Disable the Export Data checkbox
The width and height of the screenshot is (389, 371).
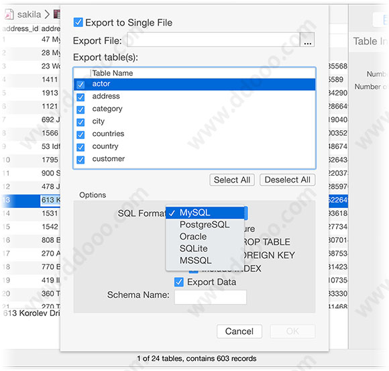coord(179,282)
